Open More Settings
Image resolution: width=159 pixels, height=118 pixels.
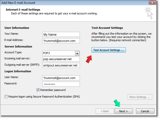pos(140,97)
